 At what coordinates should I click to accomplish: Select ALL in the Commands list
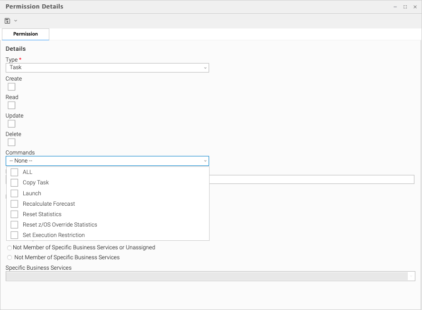[14, 172]
